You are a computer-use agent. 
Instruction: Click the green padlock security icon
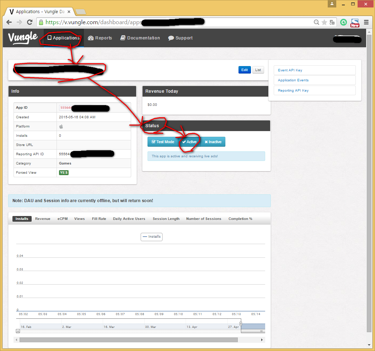pos(41,22)
